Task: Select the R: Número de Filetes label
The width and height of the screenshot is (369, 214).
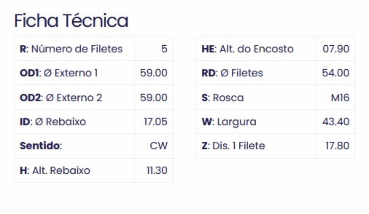Action: click(71, 49)
